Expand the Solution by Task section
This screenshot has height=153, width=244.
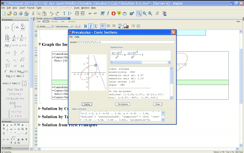click(x=40, y=117)
